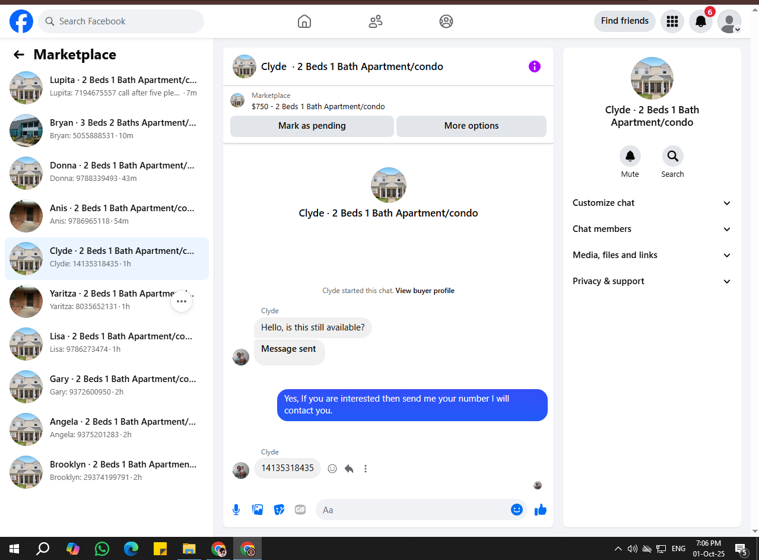Show hidden system tray icons

[x=618, y=549]
